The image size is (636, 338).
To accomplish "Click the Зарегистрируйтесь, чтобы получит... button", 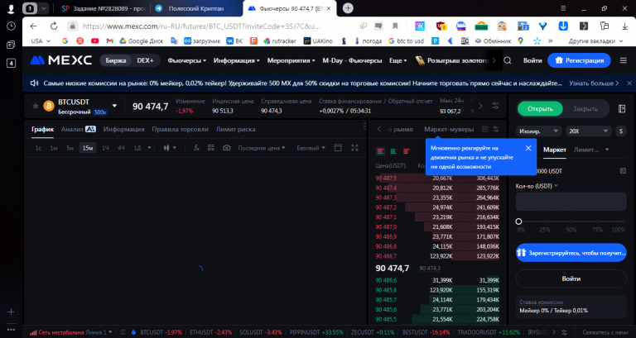I will point(571,253).
